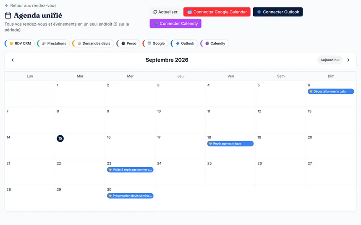Click the Ven column header
361x225 pixels.
[231, 76]
